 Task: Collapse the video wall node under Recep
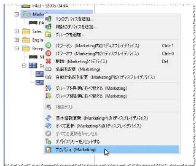[x=24, y=65]
